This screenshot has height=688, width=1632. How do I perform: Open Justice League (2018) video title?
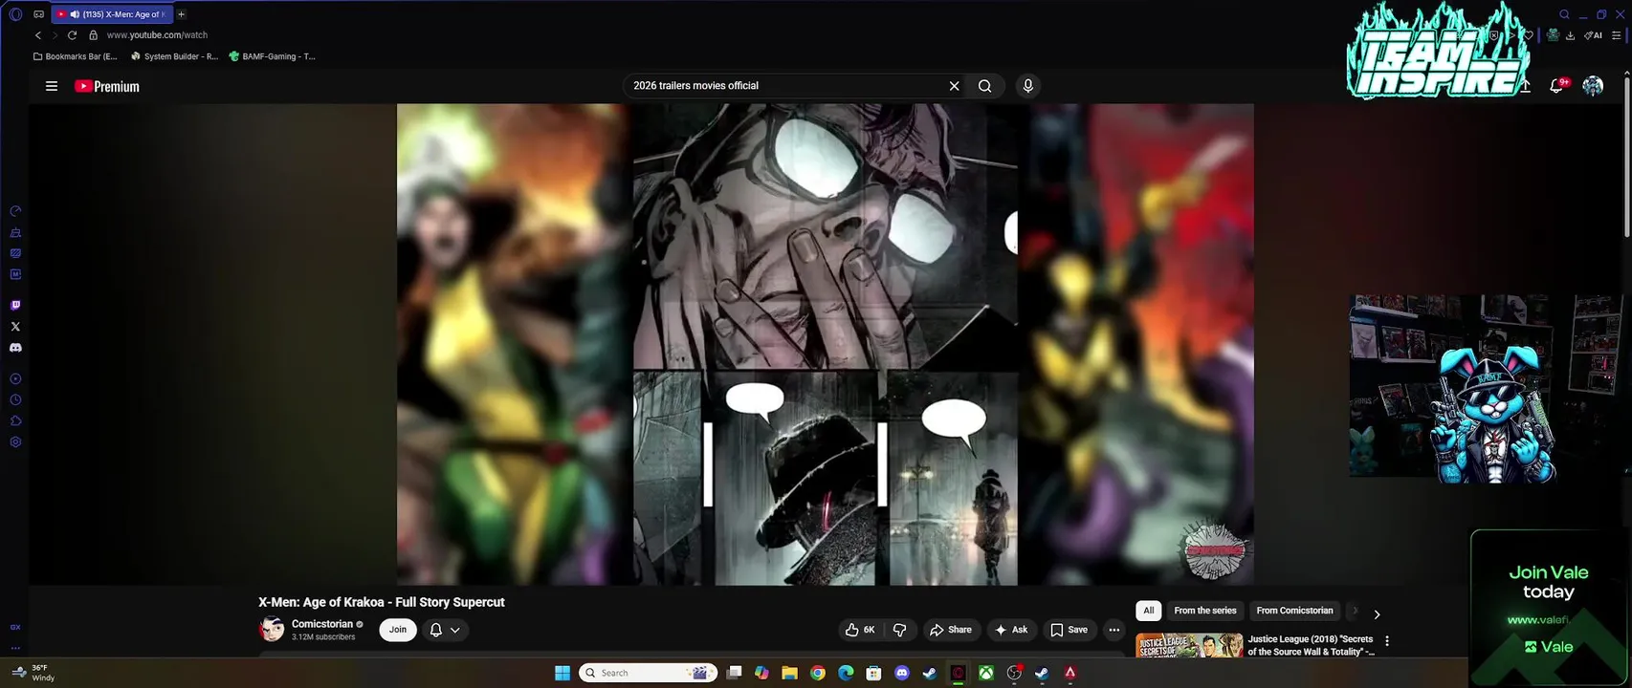coord(1311,645)
